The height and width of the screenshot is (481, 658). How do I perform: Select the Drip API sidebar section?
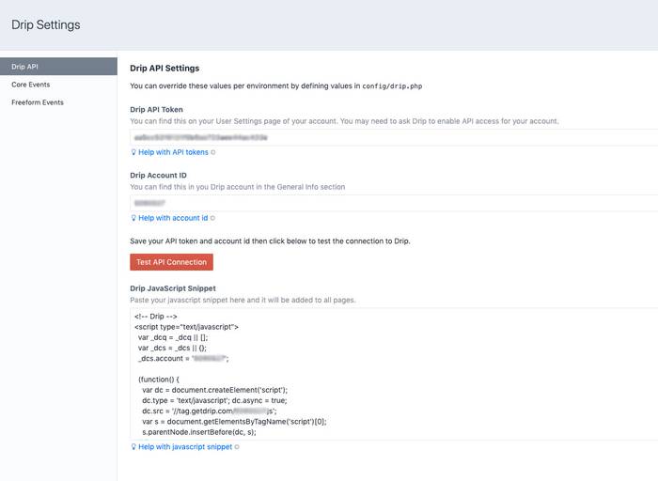(58, 67)
